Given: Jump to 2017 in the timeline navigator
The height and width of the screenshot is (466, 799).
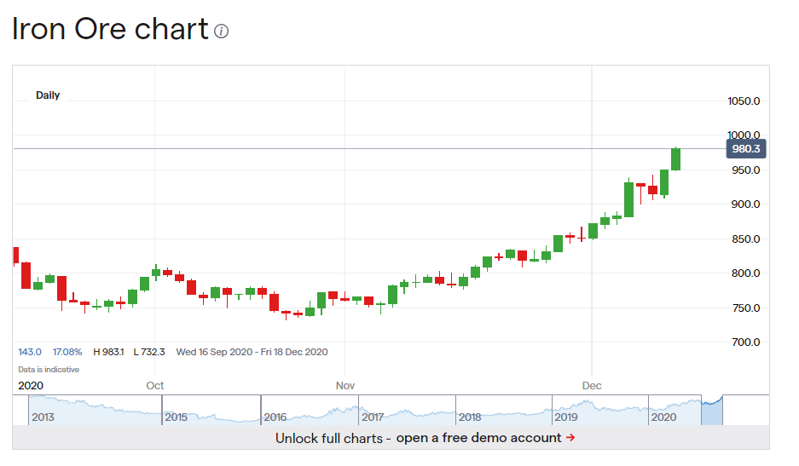Looking at the screenshot, I should [x=373, y=417].
